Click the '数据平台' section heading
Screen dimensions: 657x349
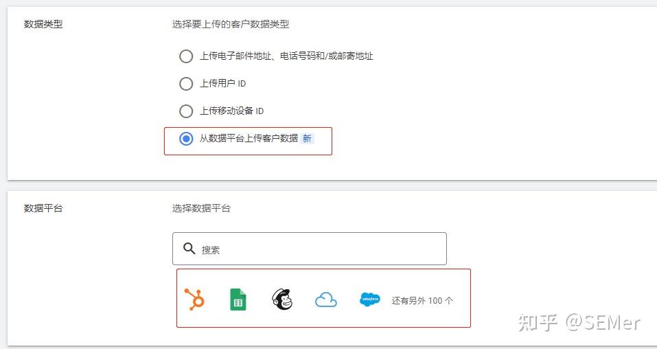pos(43,207)
